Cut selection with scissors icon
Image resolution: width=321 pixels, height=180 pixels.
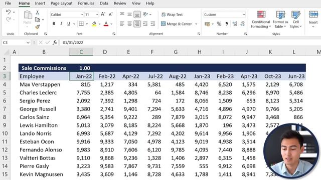pos(38,12)
